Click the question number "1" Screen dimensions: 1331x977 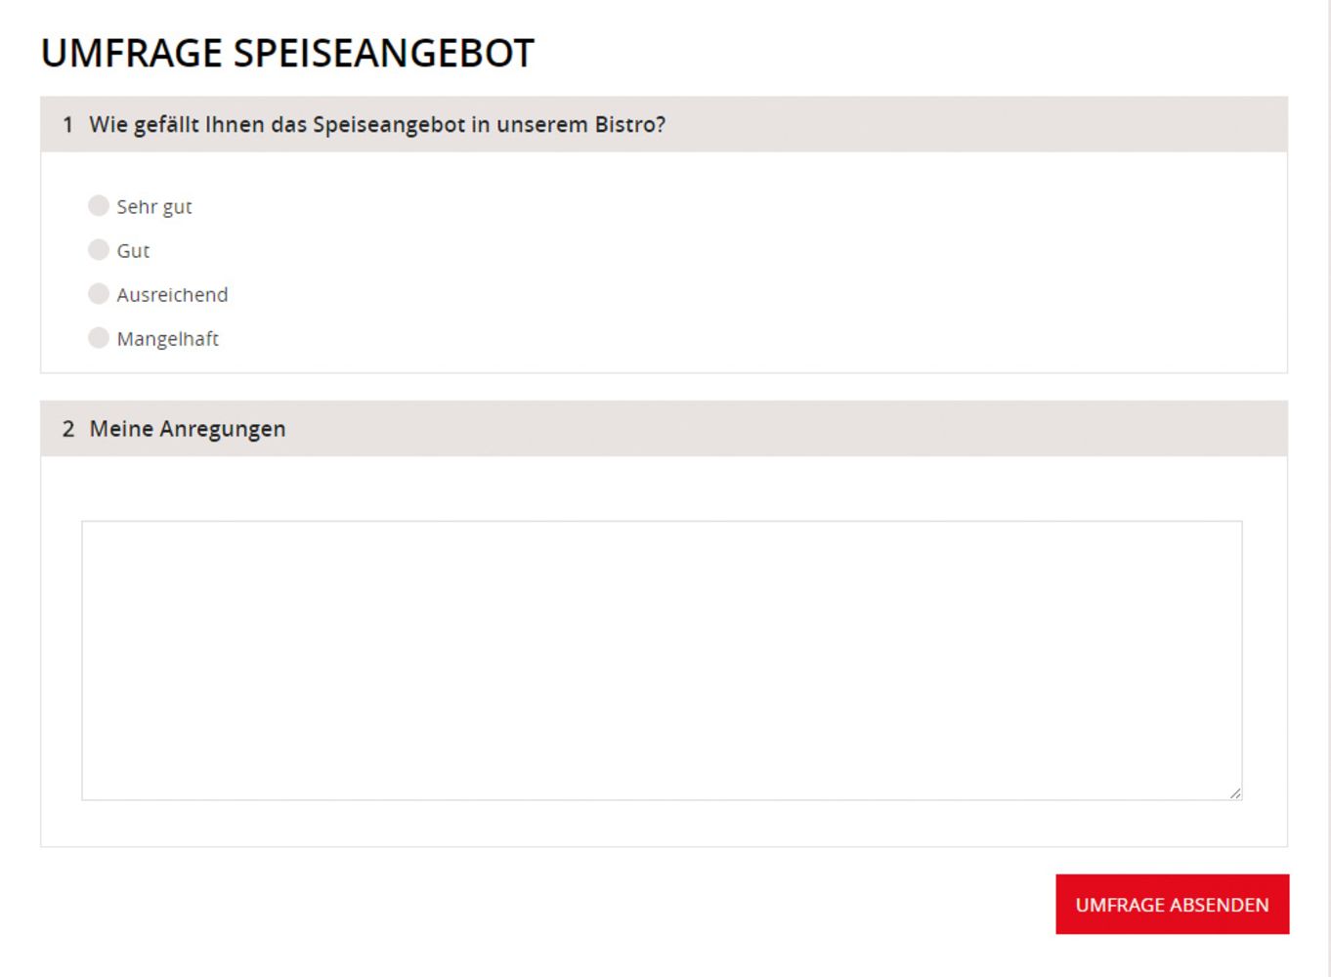click(67, 125)
